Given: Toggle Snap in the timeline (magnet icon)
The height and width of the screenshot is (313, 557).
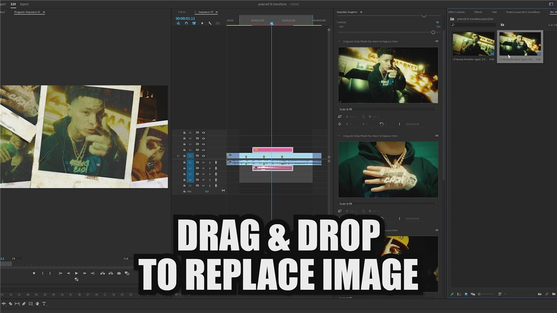Looking at the screenshot, I should pos(186,23).
